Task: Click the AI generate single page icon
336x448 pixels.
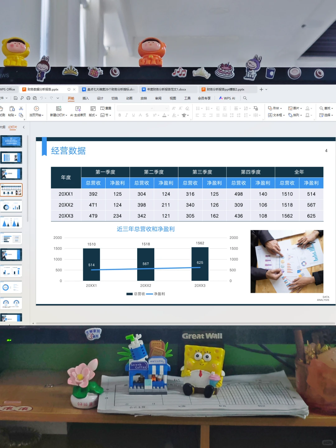Action: 78,109
